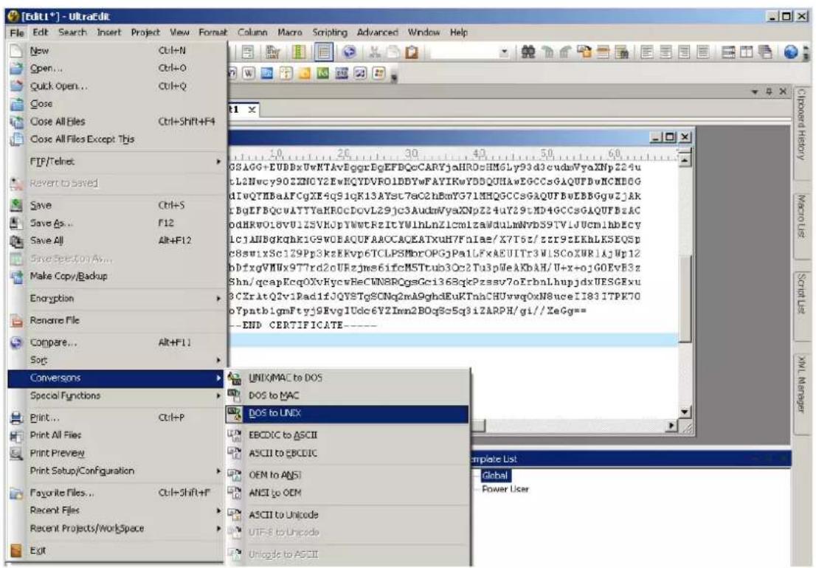Close the t1 file tab
This screenshot has height=568, width=816.
point(252,110)
